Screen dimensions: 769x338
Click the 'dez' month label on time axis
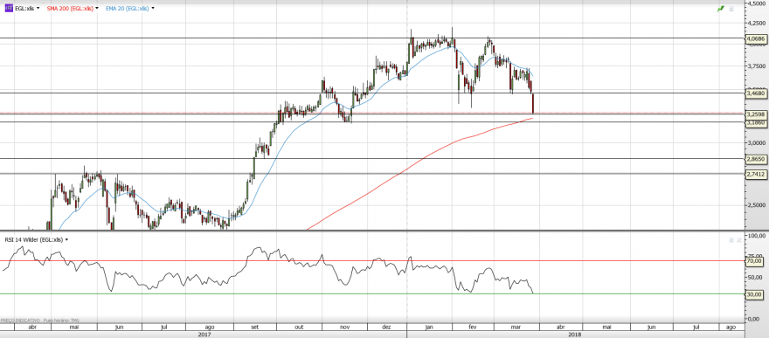pos(386,327)
